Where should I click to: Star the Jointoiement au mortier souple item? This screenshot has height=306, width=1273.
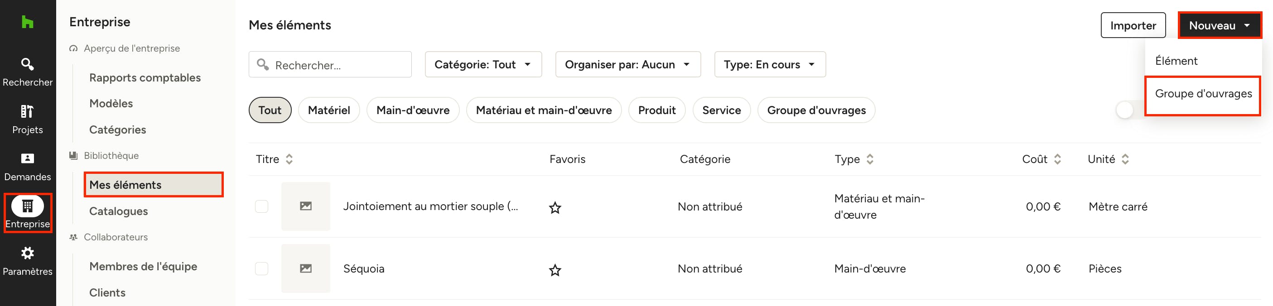(555, 208)
